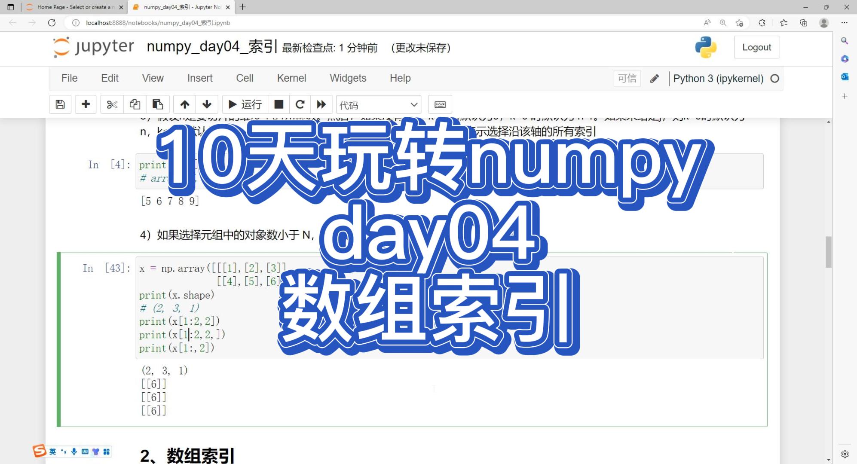The image size is (857, 464).
Task: Insert cell below with plus icon
Action: (x=86, y=104)
